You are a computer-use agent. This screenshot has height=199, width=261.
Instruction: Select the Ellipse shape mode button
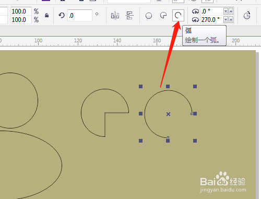(x=149, y=16)
